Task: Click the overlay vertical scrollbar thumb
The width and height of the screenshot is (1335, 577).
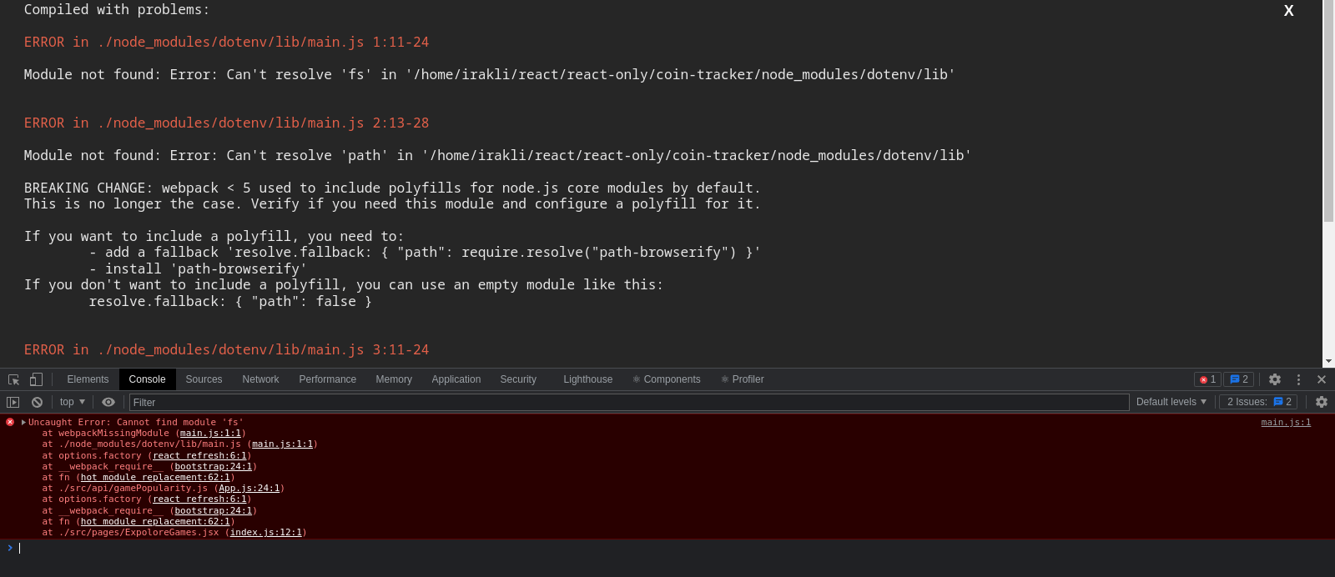Action: [1328, 112]
